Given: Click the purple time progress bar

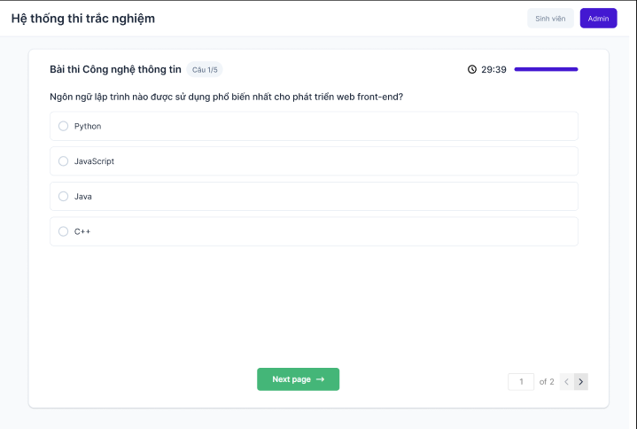Looking at the screenshot, I should click(546, 69).
